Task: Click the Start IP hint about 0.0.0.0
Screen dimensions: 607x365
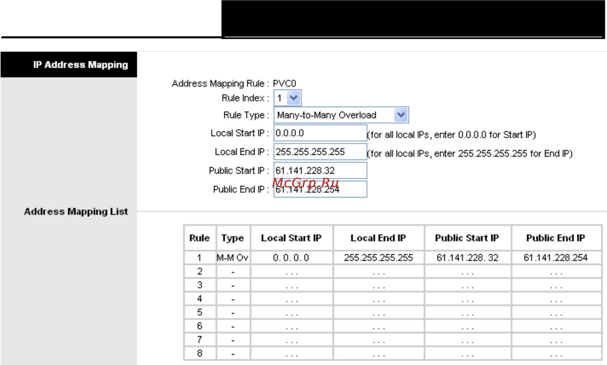Action: 451,135
